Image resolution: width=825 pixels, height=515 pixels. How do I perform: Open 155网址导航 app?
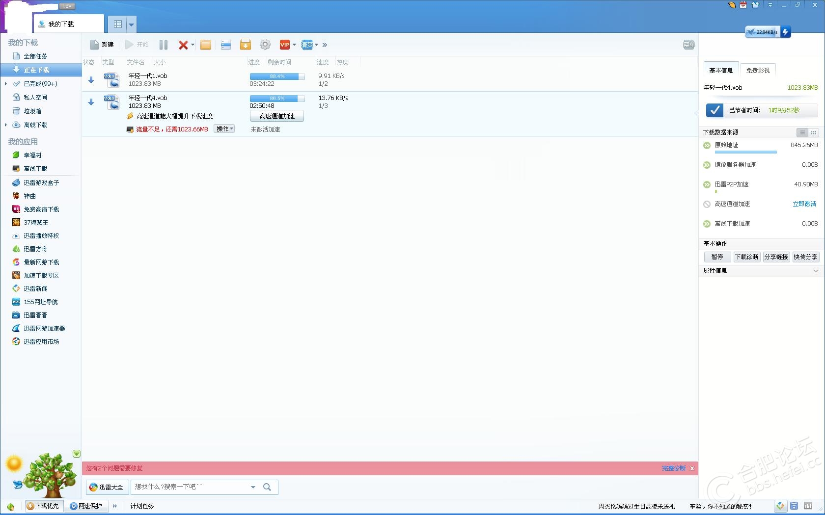tap(41, 302)
